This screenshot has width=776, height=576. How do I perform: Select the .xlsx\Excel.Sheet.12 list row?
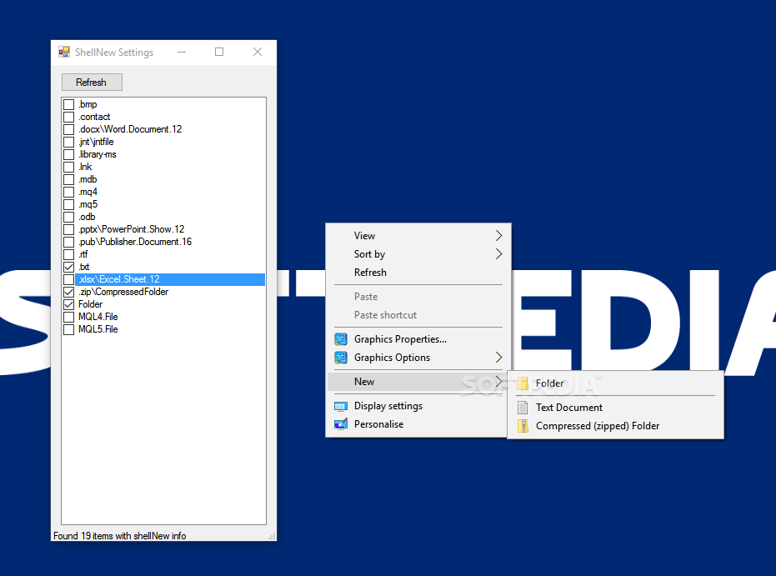170,279
